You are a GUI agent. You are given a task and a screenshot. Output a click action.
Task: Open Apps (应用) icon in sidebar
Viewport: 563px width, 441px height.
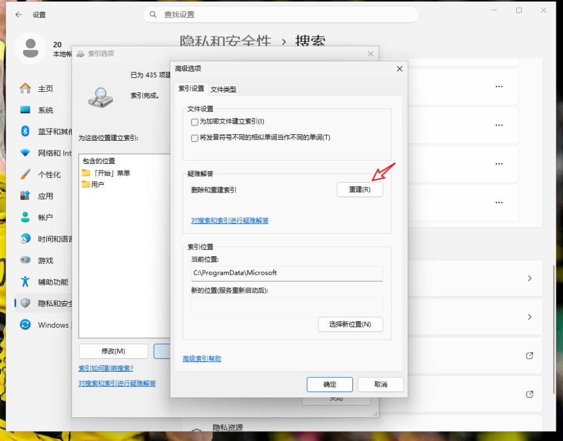(x=25, y=196)
